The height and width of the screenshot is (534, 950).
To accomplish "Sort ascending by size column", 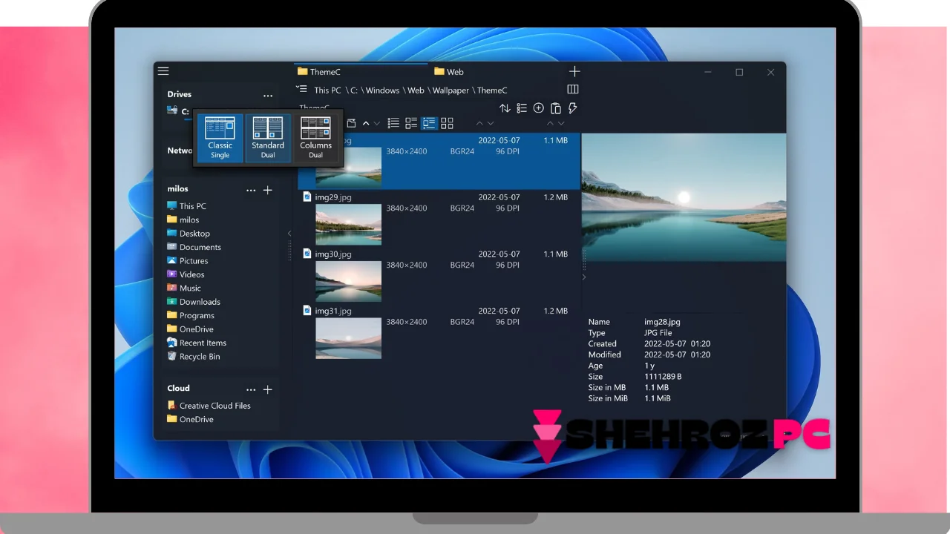I will pyautogui.click(x=550, y=123).
